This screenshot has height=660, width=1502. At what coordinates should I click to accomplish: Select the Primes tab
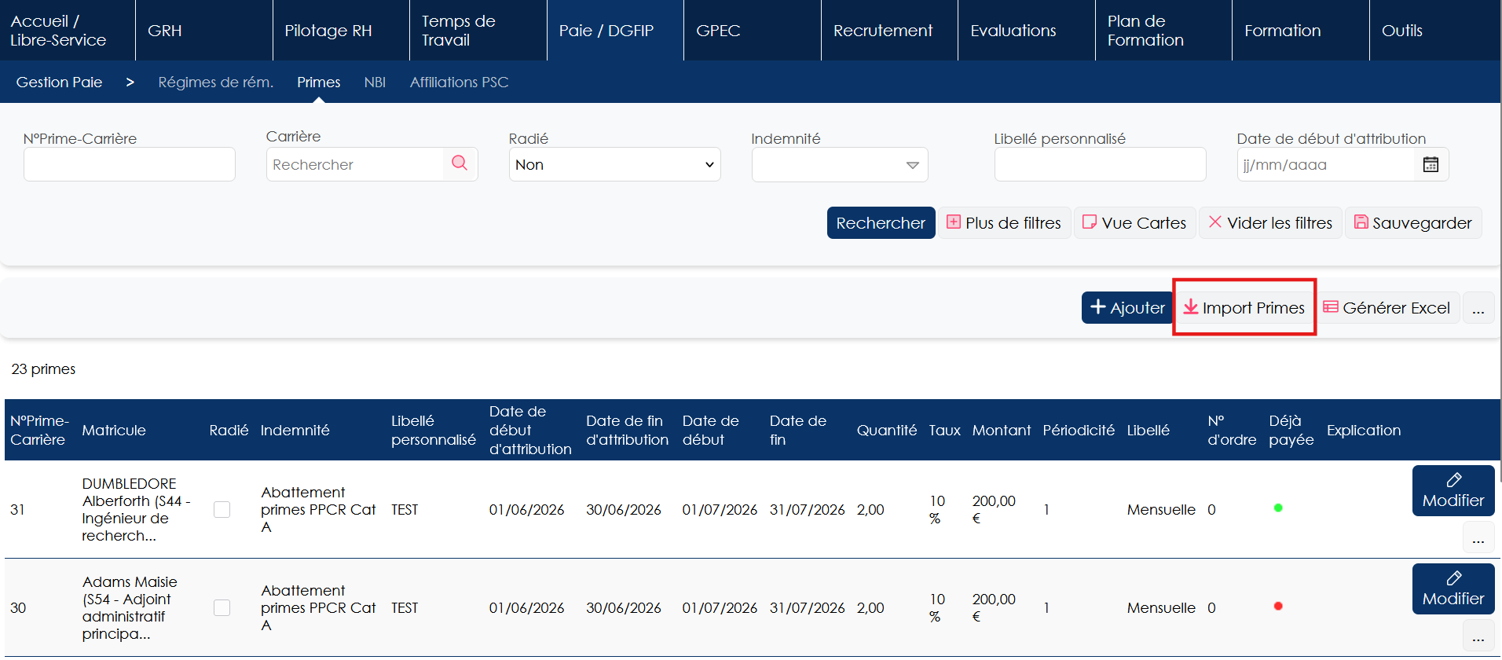tap(318, 82)
